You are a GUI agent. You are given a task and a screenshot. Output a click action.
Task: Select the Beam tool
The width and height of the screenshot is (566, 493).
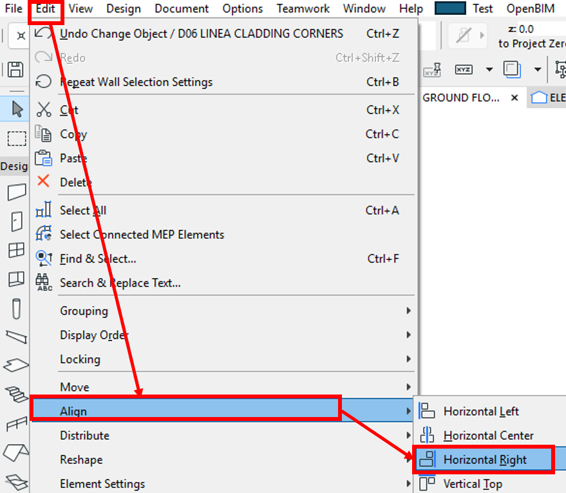(x=17, y=337)
